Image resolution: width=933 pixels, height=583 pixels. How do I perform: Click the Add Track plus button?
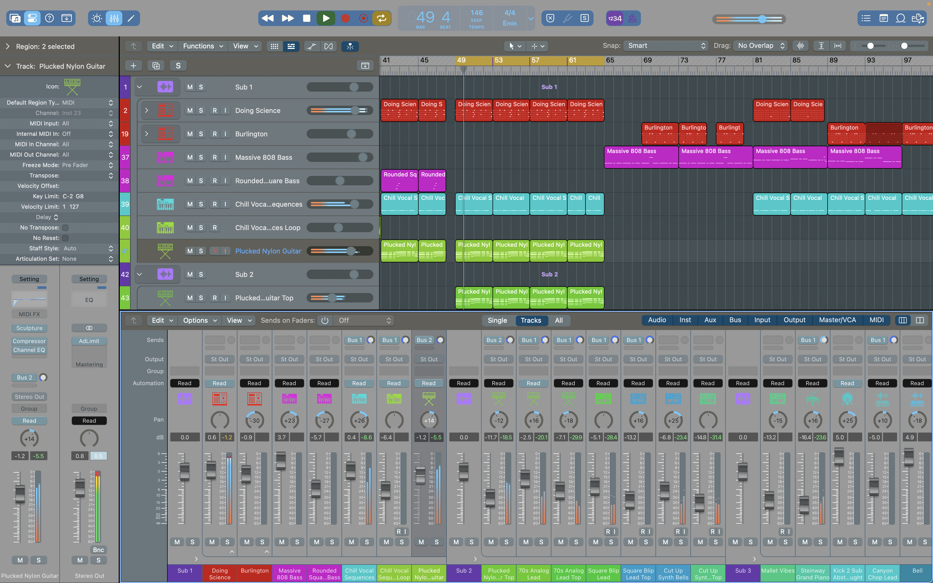(x=133, y=66)
